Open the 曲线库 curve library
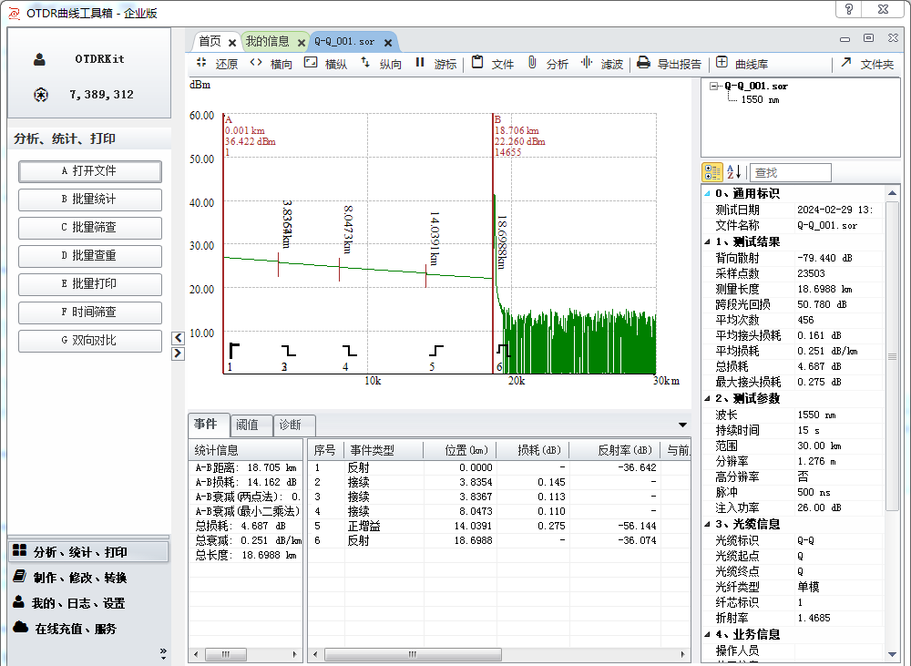Viewport: 911px width, 666px height. (x=722, y=63)
